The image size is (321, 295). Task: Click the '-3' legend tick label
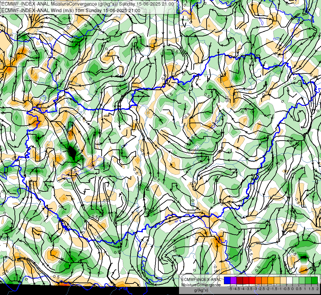pos(255,289)
